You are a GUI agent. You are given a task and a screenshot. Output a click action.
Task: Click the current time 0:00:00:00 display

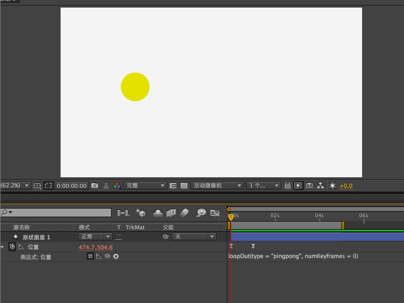[72, 186]
